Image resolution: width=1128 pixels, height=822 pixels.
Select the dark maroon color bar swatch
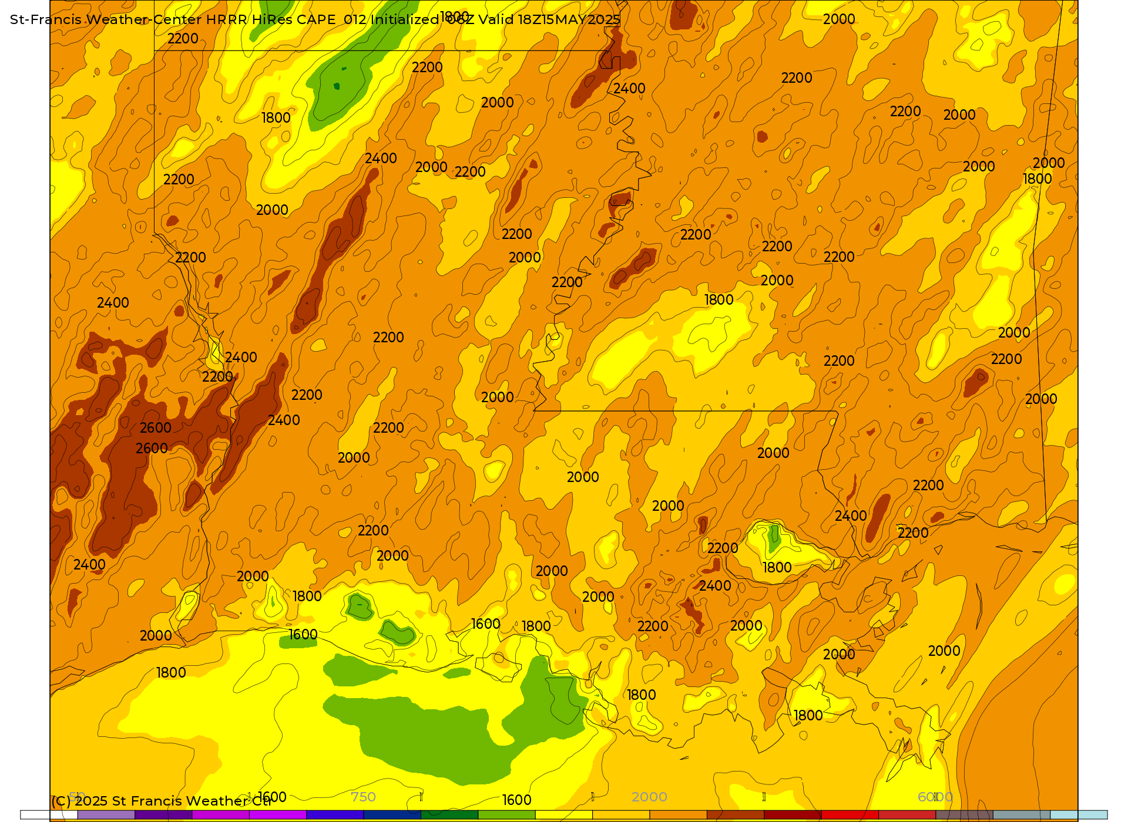pos(793,815)
